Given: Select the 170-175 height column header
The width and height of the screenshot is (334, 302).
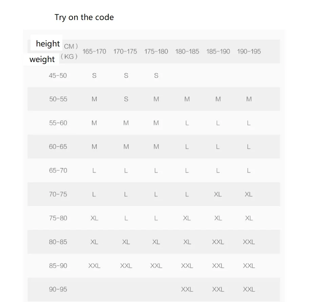Looking at the screenshot, I should click(125, 52).
